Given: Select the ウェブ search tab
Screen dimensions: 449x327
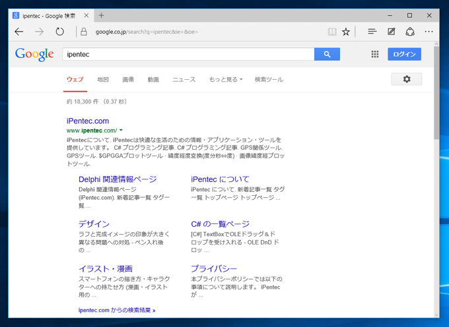Looking at the screenshot, I should (x=75, y=80).
